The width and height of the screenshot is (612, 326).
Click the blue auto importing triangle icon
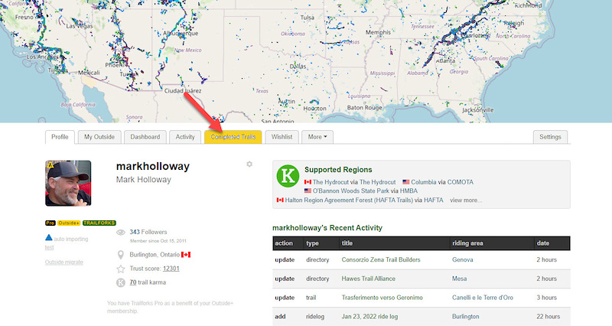pos(49,237)
